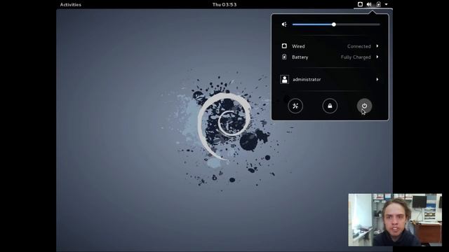Click the network icon in top bar
The image size is (449, 252).
pyautogui.click(x=360, y=4)
